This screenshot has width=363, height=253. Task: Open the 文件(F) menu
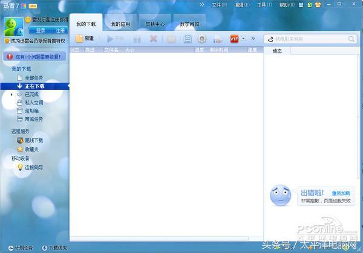click(x=219, y=5)
